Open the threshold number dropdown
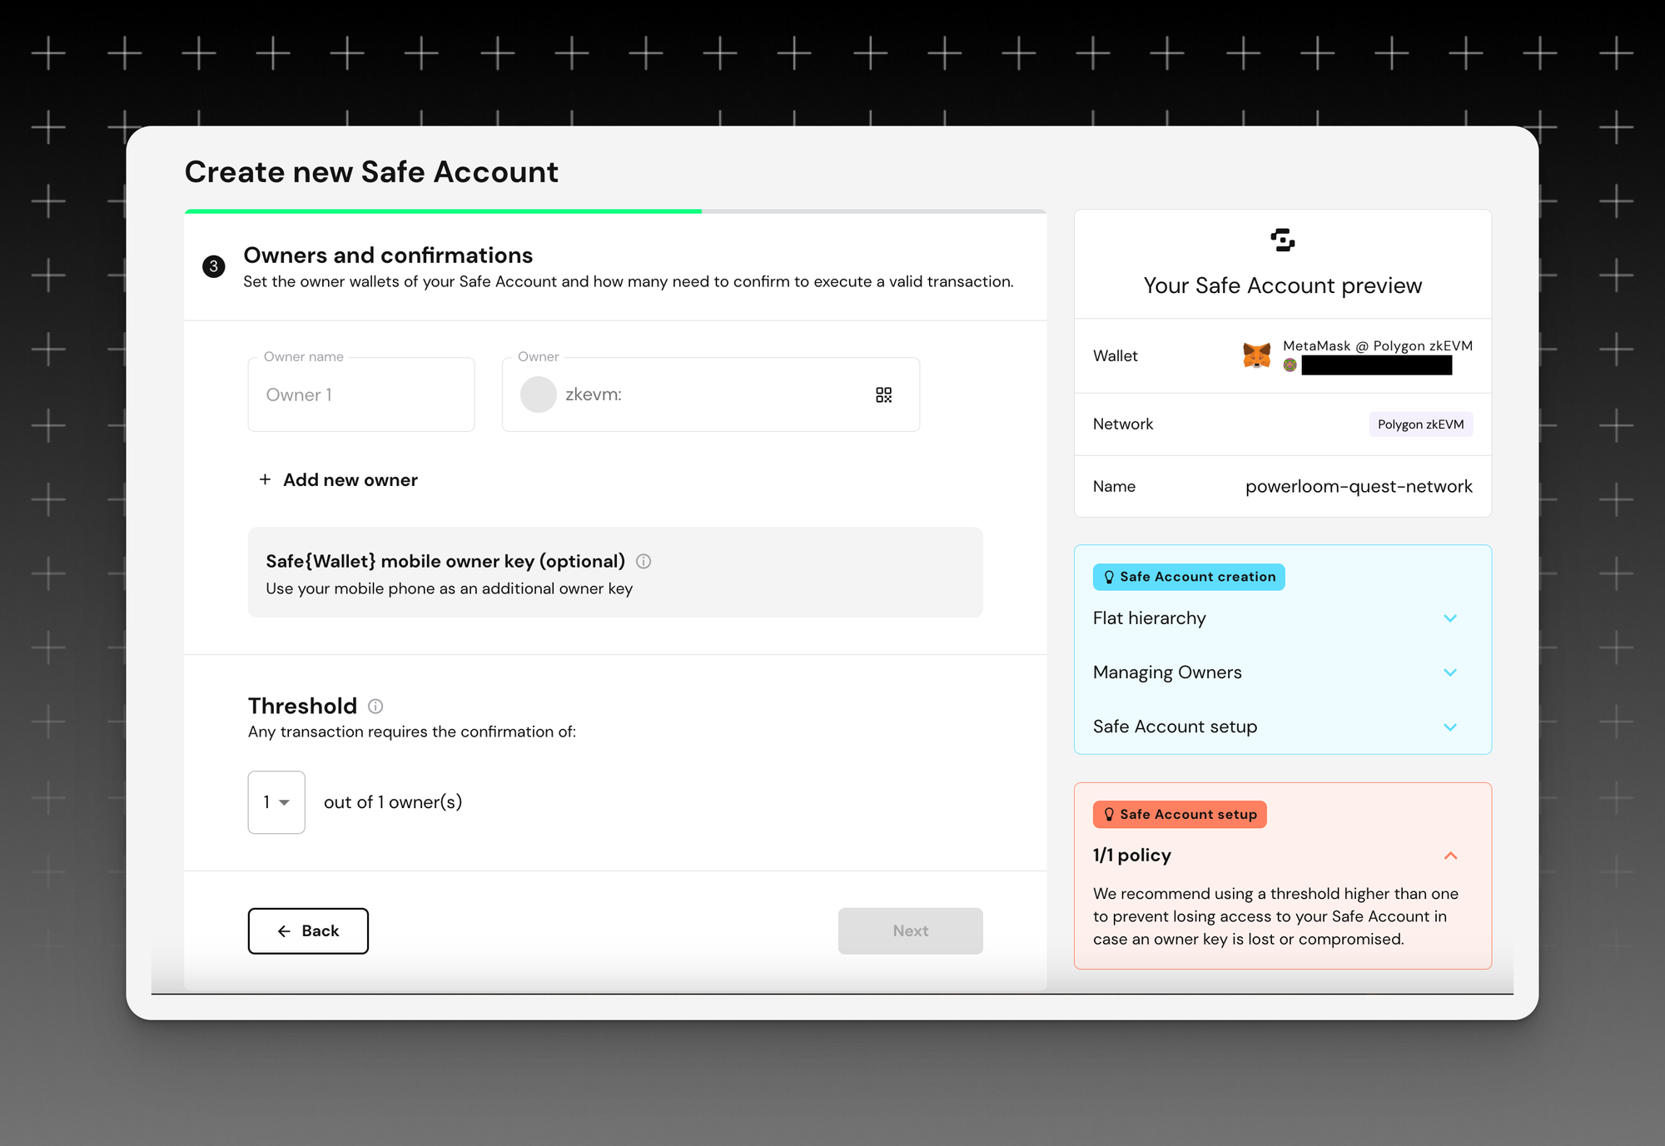The height and width of the screenshot is (1146, 1665). (276, 802)
